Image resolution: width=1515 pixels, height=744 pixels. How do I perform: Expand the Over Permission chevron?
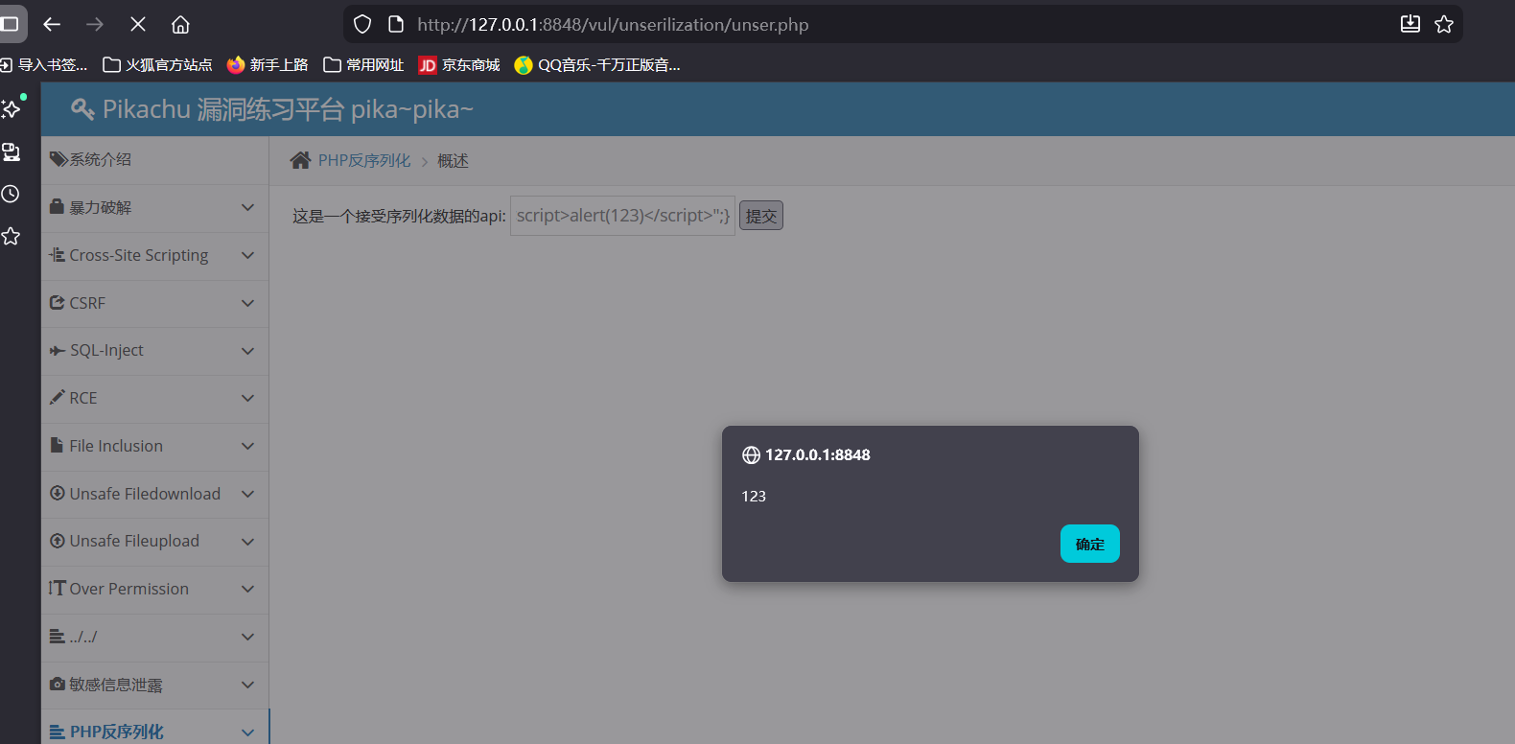(247, 590)
